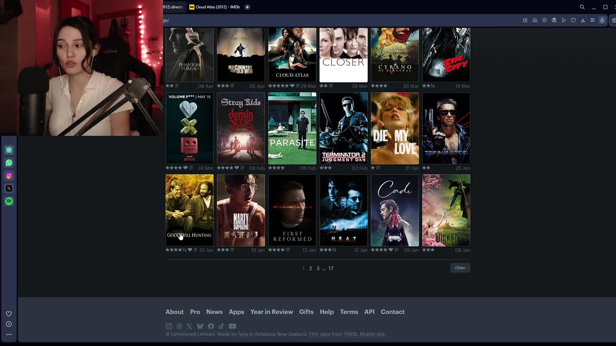Screen dimensions: 616x346
Task: Open the sidebar history clock icon
Action: 9,324
